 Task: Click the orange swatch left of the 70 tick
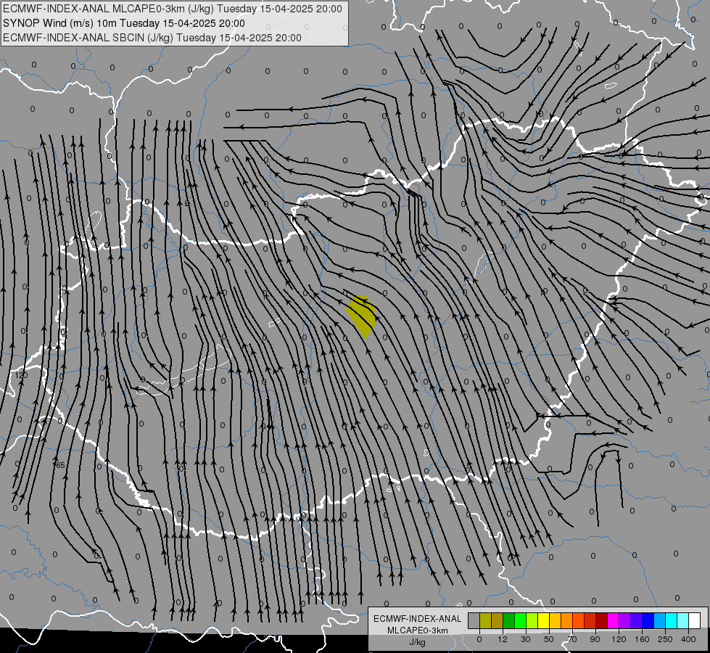(x=567, y=621)
